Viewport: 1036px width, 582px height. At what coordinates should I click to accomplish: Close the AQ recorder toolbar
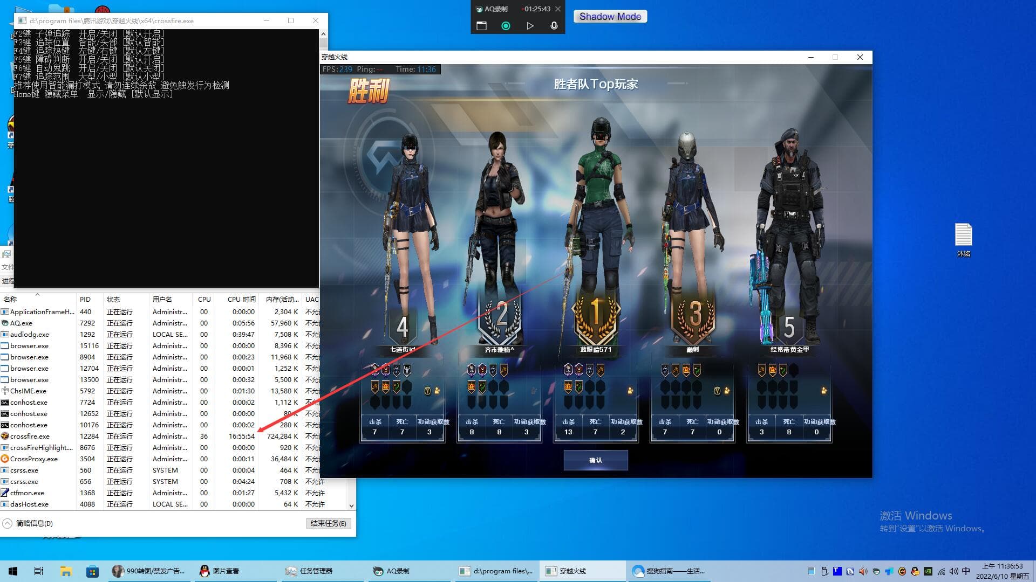[x=558, y=9]
